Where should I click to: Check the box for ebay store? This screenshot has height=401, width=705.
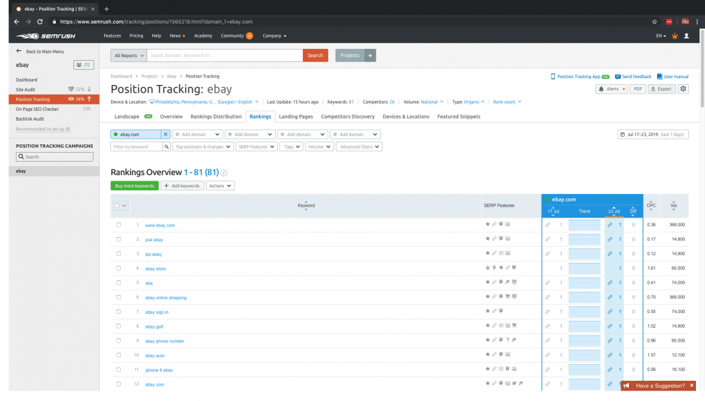119,268
